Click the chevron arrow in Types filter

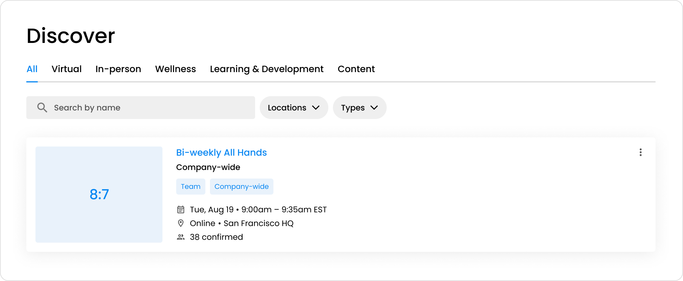pos(374,108)
